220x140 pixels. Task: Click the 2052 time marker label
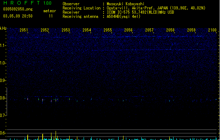pyautogui.click(x=45, y=30)
